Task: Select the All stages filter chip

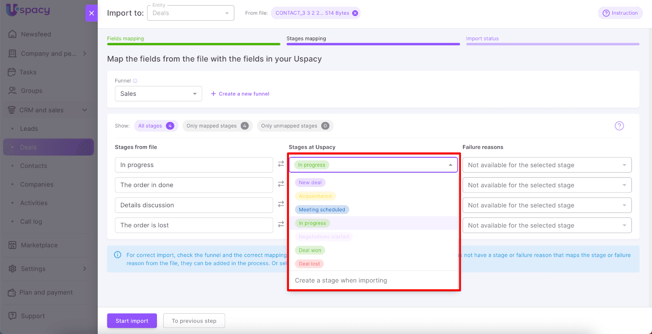Action: pyautogui.click(x=156, y=126)
